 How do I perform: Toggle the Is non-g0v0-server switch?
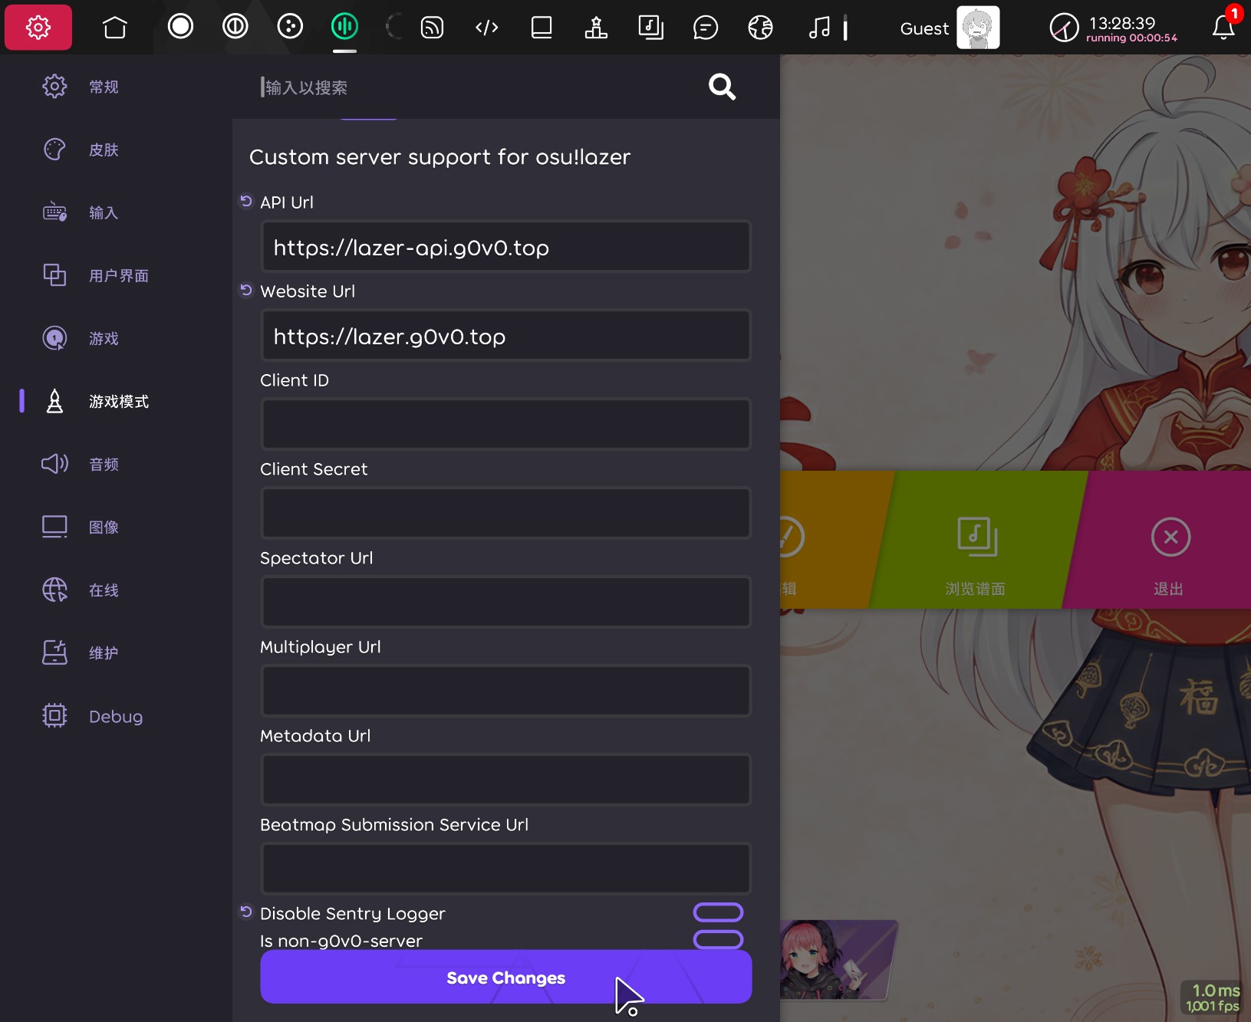[x=718, y=939]
